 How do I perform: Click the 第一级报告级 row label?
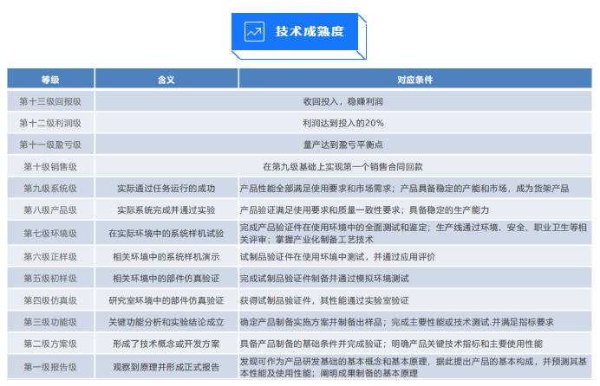pos(50,367)
